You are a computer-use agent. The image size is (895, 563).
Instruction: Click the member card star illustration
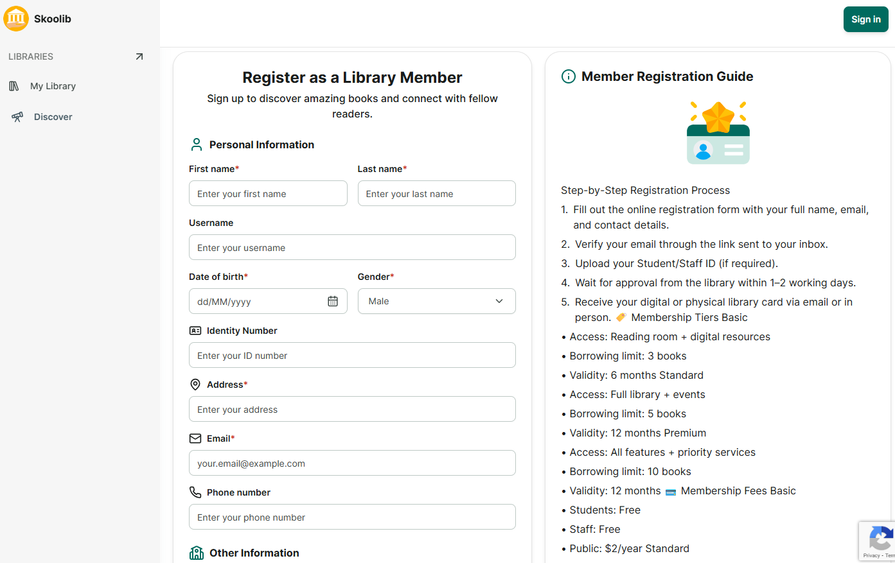718,133
